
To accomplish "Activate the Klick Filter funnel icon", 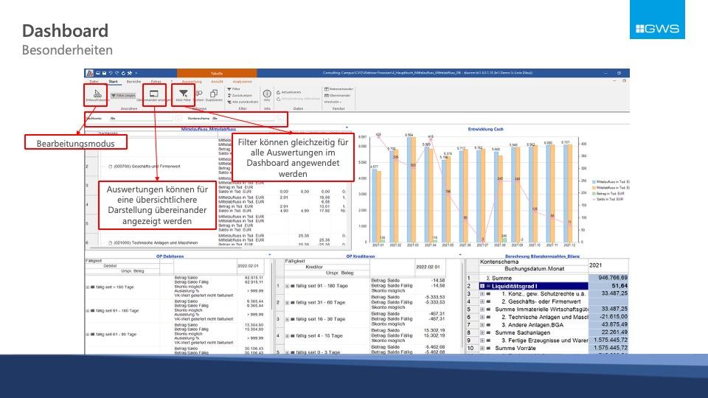I will point(184,95).
